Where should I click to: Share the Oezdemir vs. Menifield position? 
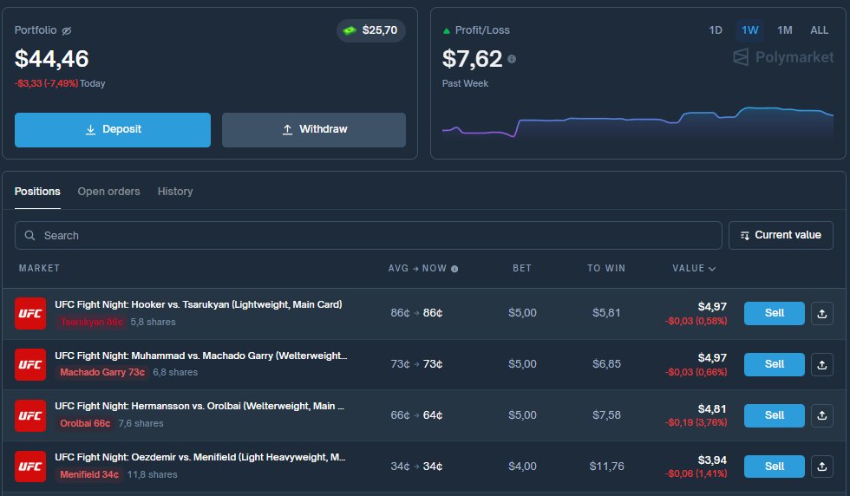pos(822,467)
